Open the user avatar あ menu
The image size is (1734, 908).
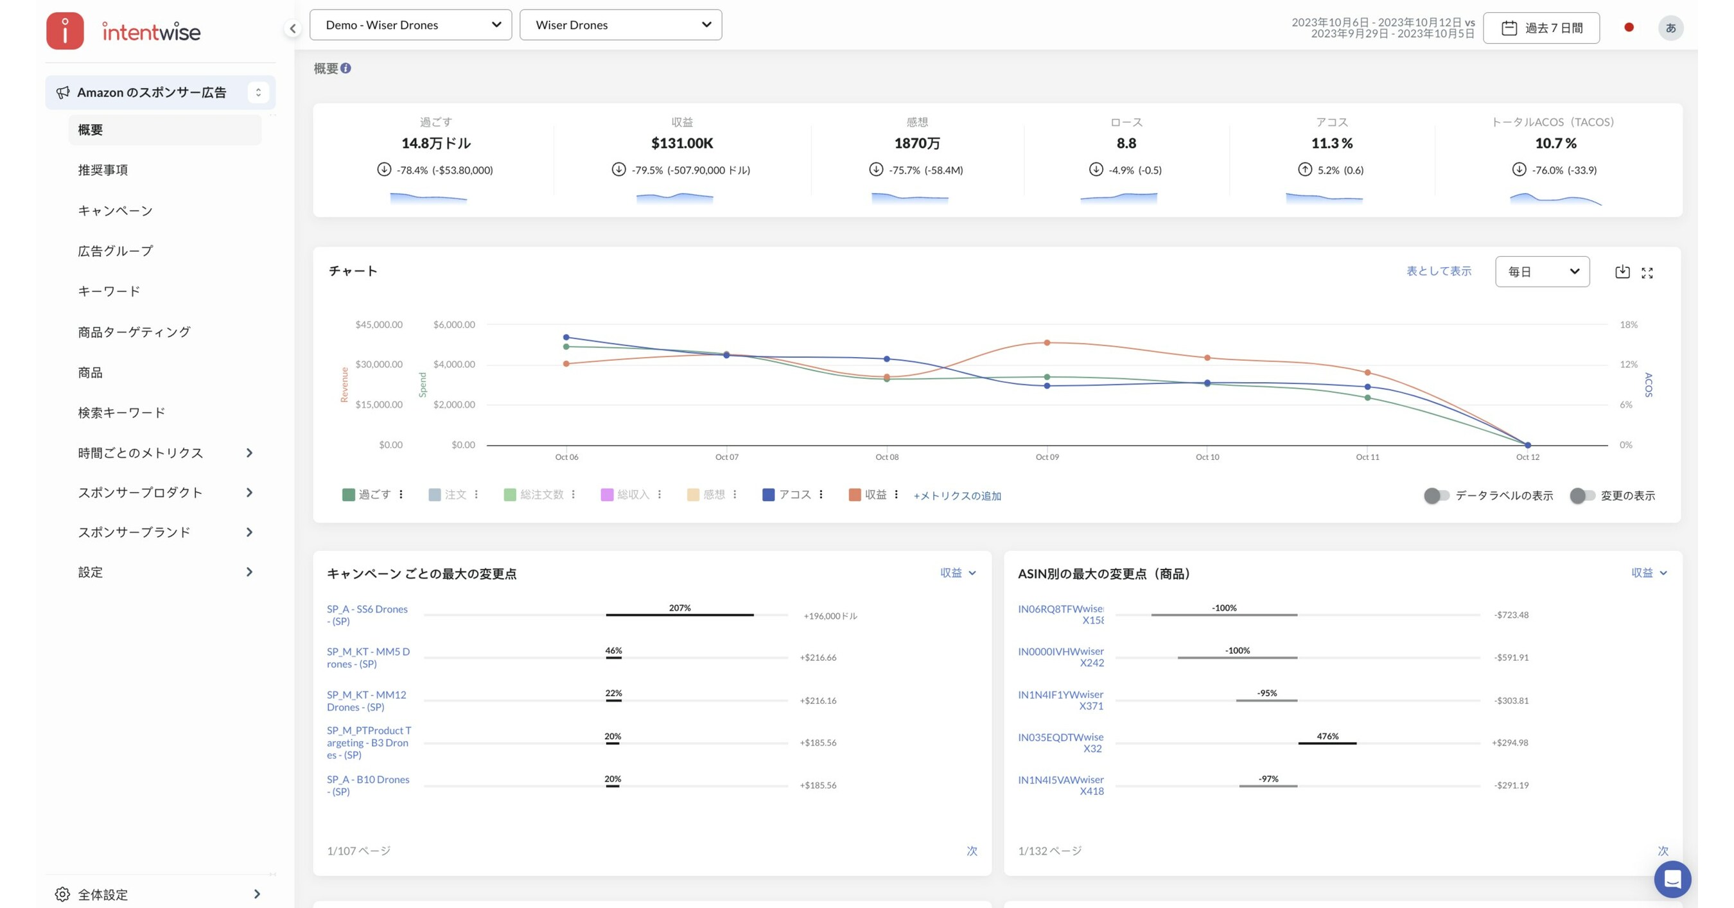click(x=1670, y=28)
